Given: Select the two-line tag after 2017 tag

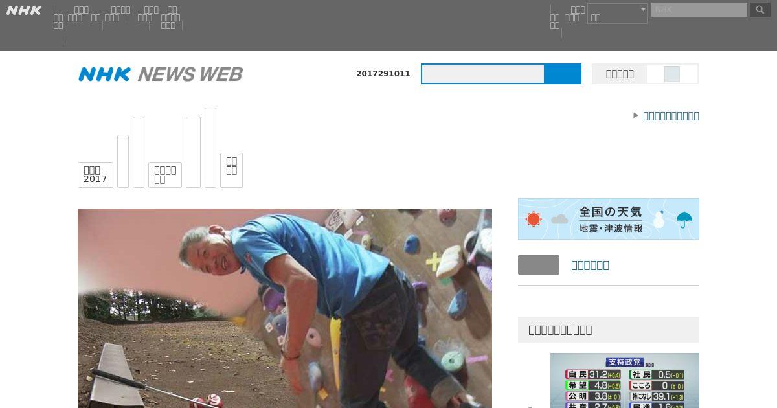Looking at the screenshot, I should pos(165,175).
